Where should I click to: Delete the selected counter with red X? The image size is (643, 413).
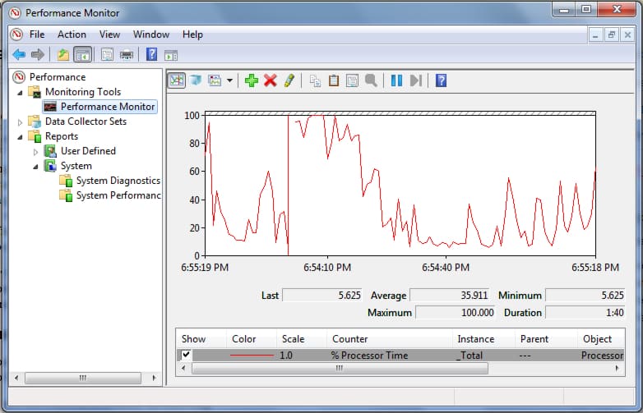(270, 80)
